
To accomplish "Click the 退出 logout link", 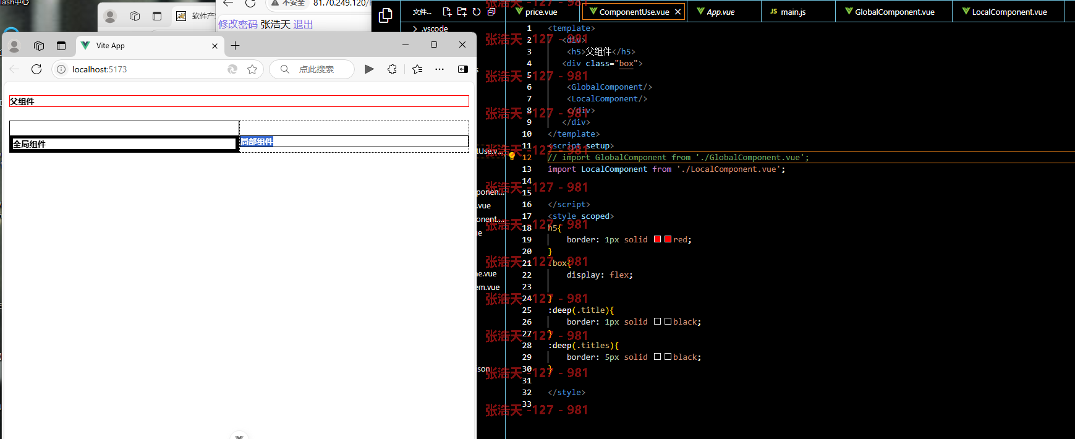I will pos(303,25).
